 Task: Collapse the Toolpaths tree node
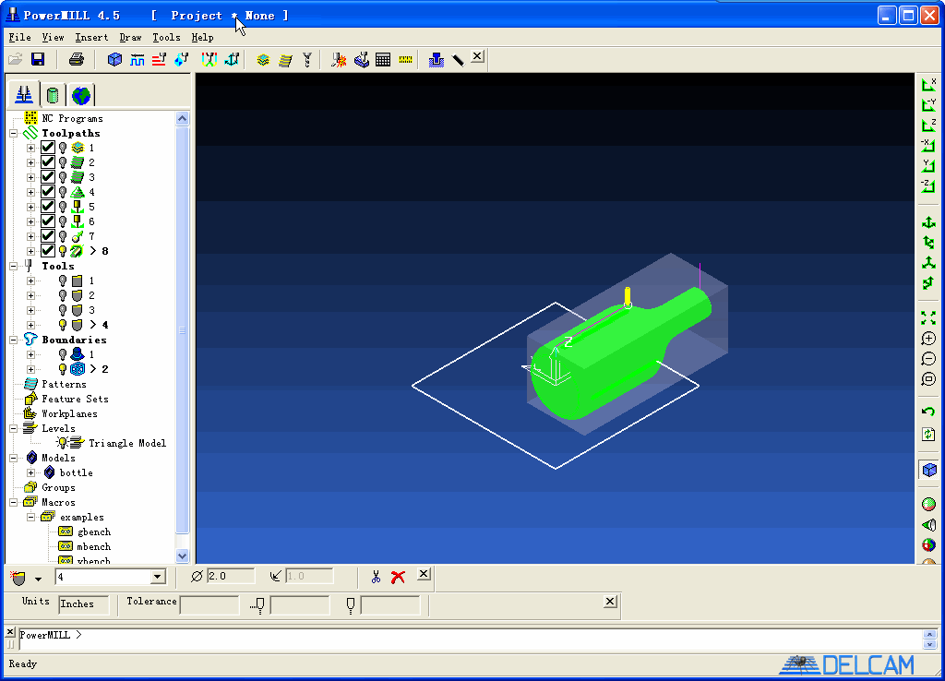[13, 133]
